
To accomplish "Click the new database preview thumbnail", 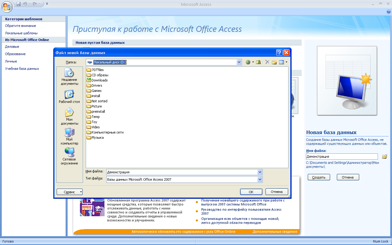I will (347, 81).
